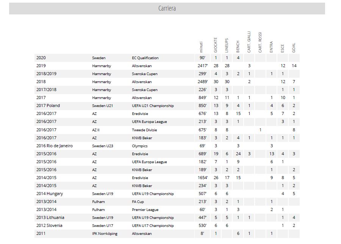Click the FA Cup competition cell

point(138,202)
